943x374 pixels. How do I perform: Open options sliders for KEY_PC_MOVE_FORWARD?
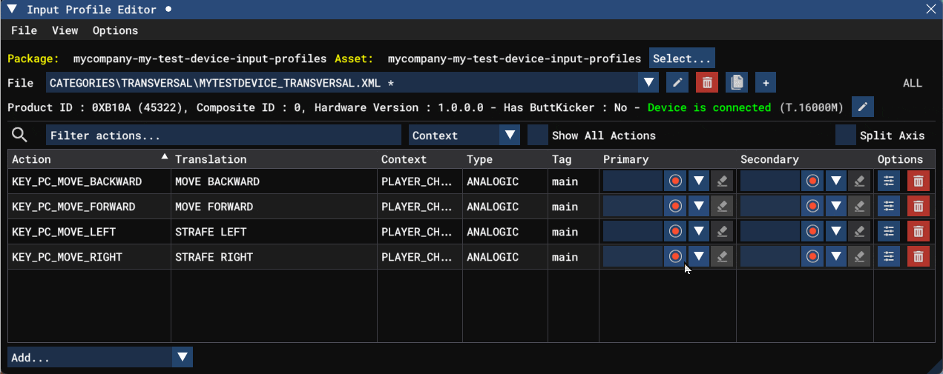tap(889, 207)
